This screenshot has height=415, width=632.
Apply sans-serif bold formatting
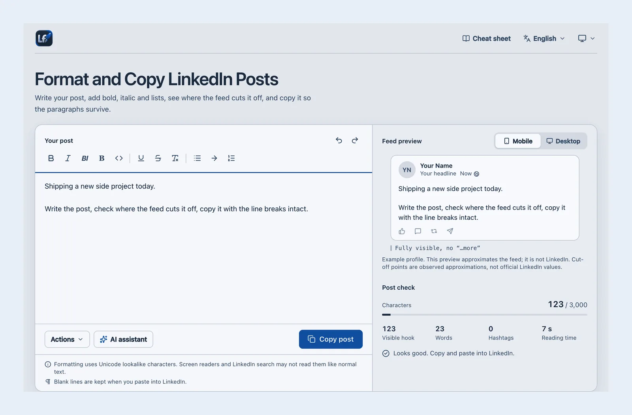[x=51, y=158]
